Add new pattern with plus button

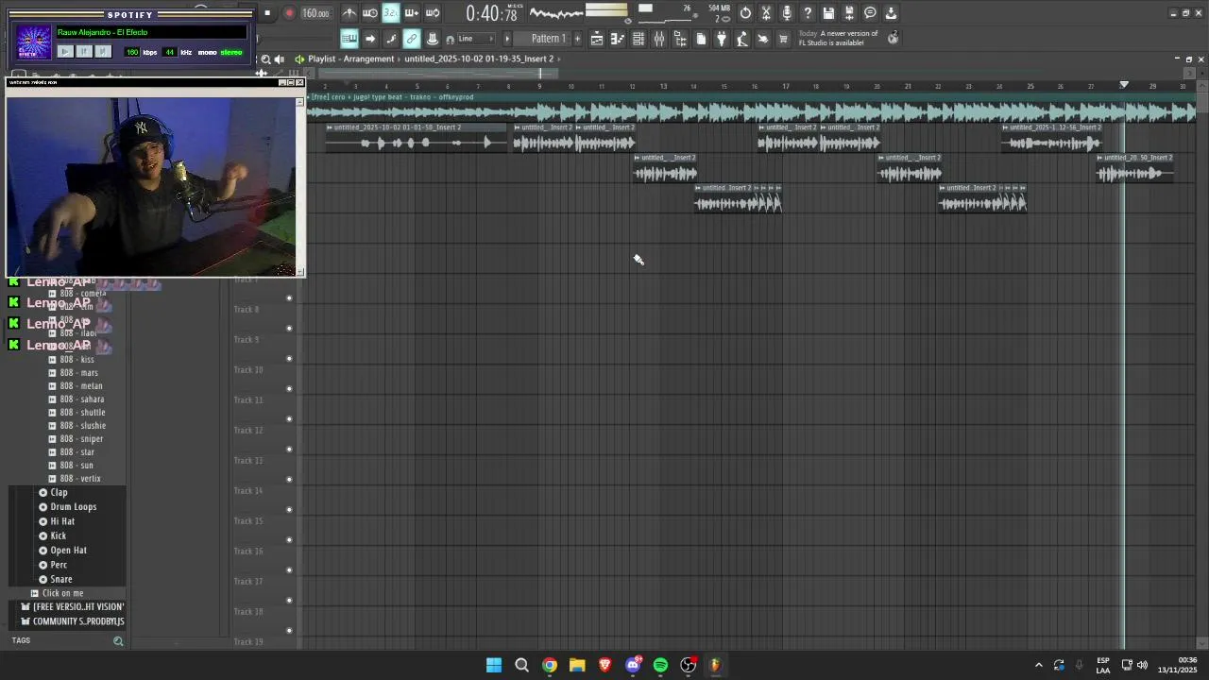[x=578, y=39]
